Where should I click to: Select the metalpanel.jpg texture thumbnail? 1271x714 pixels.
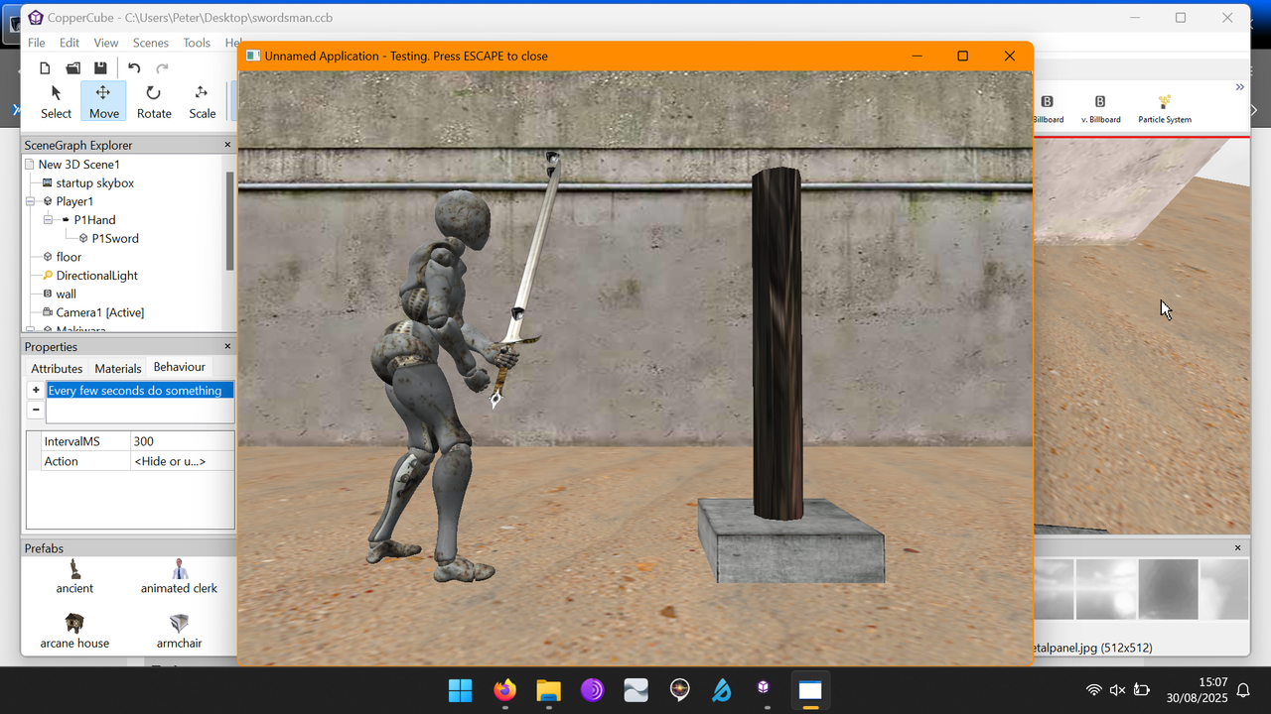point(1168,589)
